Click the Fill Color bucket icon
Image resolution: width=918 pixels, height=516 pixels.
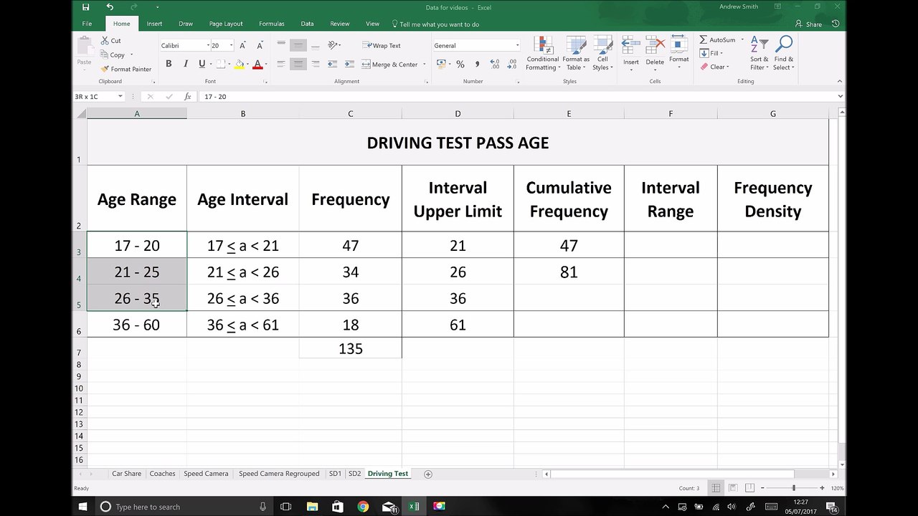pyautogui.click(x=239, y=64)
